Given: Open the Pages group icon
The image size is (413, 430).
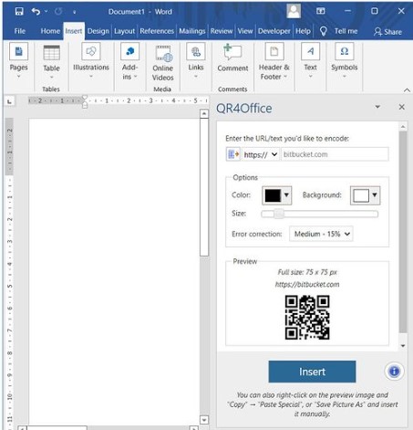Looking at the screenshot, I should (18, 51).
